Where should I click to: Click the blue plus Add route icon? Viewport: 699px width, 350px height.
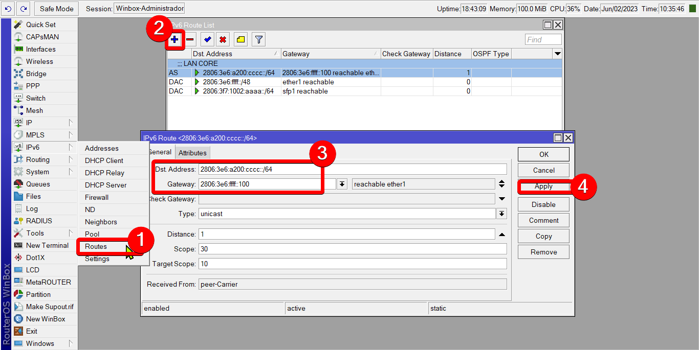175,39
